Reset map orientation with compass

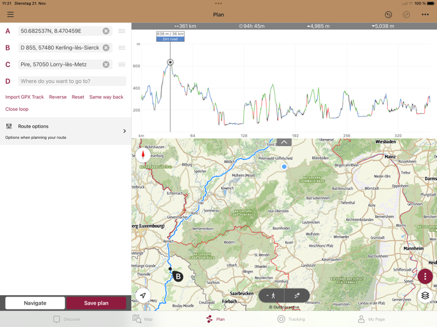(x=143, y=154)
